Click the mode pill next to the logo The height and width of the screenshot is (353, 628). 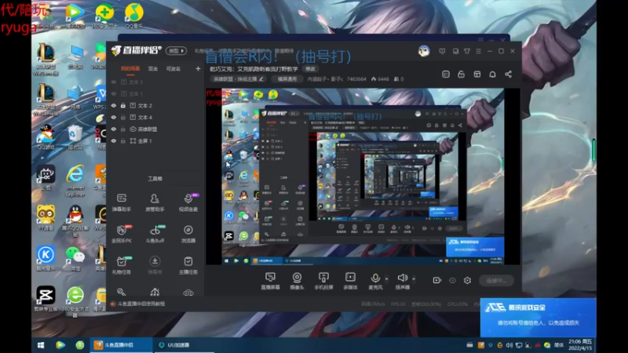pos(176,51)
